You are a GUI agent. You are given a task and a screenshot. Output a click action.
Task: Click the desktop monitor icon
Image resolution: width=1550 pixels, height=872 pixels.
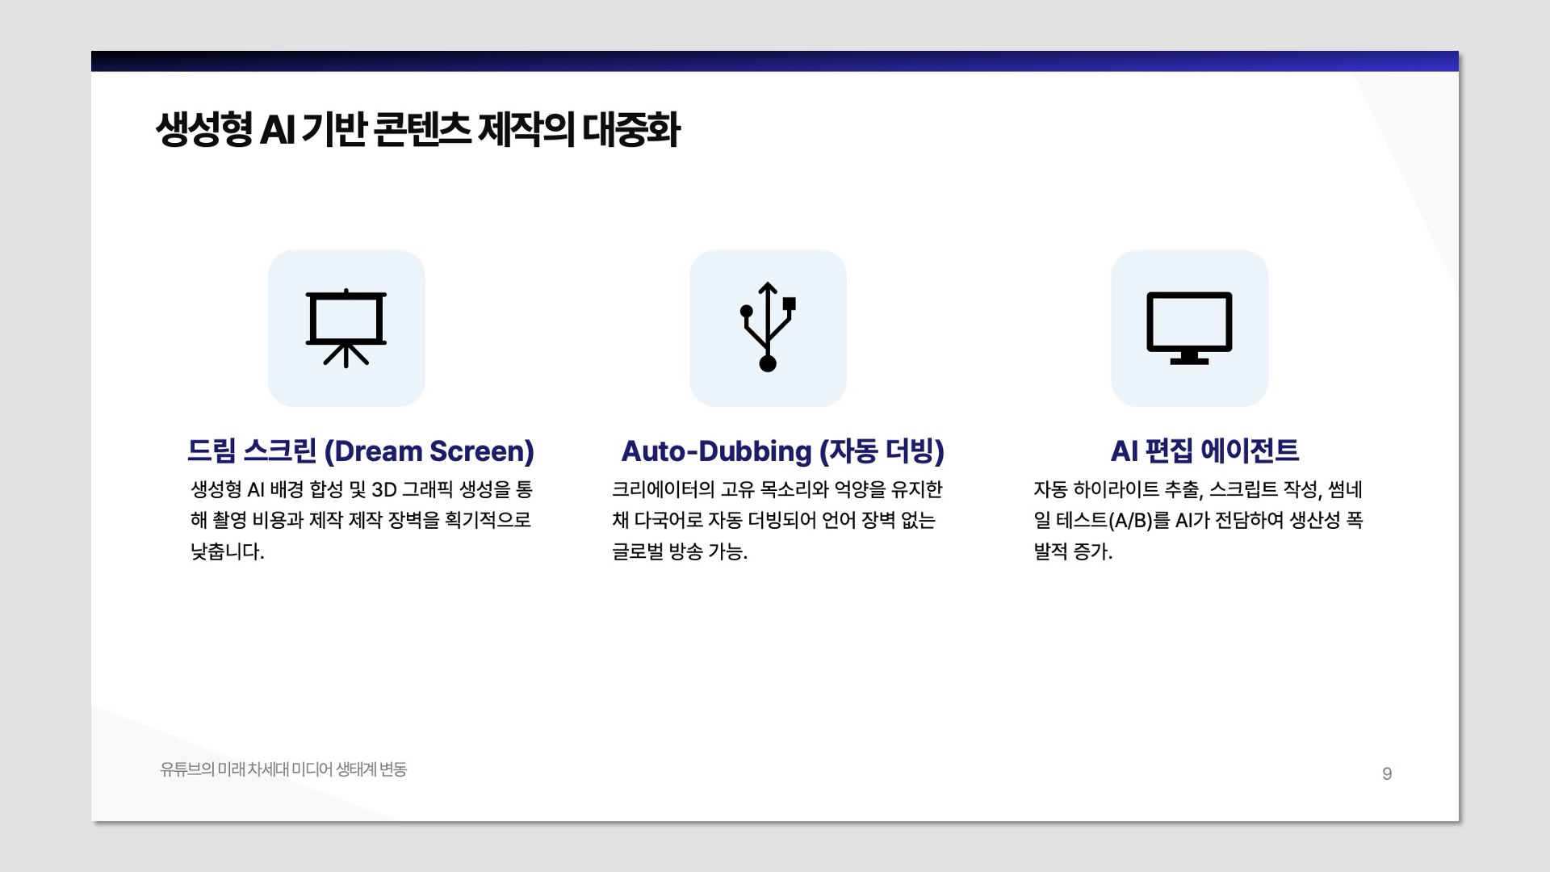(x=1189, y=328)
